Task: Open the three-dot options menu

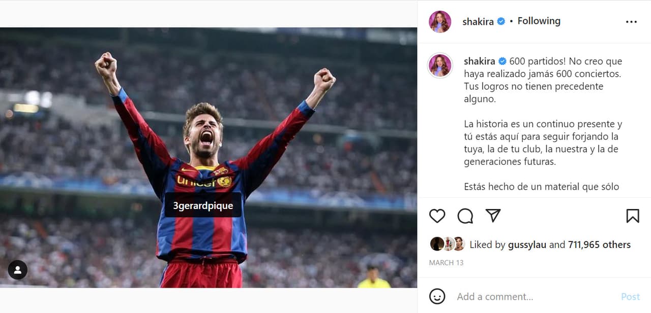Action: point(631,21)
